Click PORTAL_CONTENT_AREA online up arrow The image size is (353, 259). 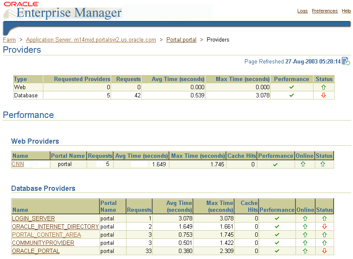click(305, 235)
